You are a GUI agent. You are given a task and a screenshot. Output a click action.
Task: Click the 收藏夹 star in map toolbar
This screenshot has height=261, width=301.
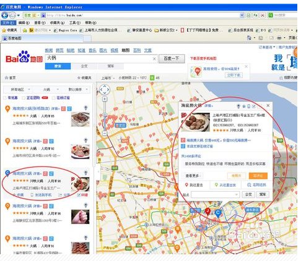tap(84, 78)
